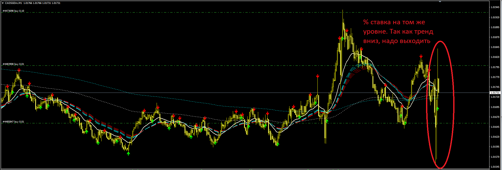Screen dimensions: 502x170
Task: Click price scale value 1.01845
Action: [x=495, y=47]
